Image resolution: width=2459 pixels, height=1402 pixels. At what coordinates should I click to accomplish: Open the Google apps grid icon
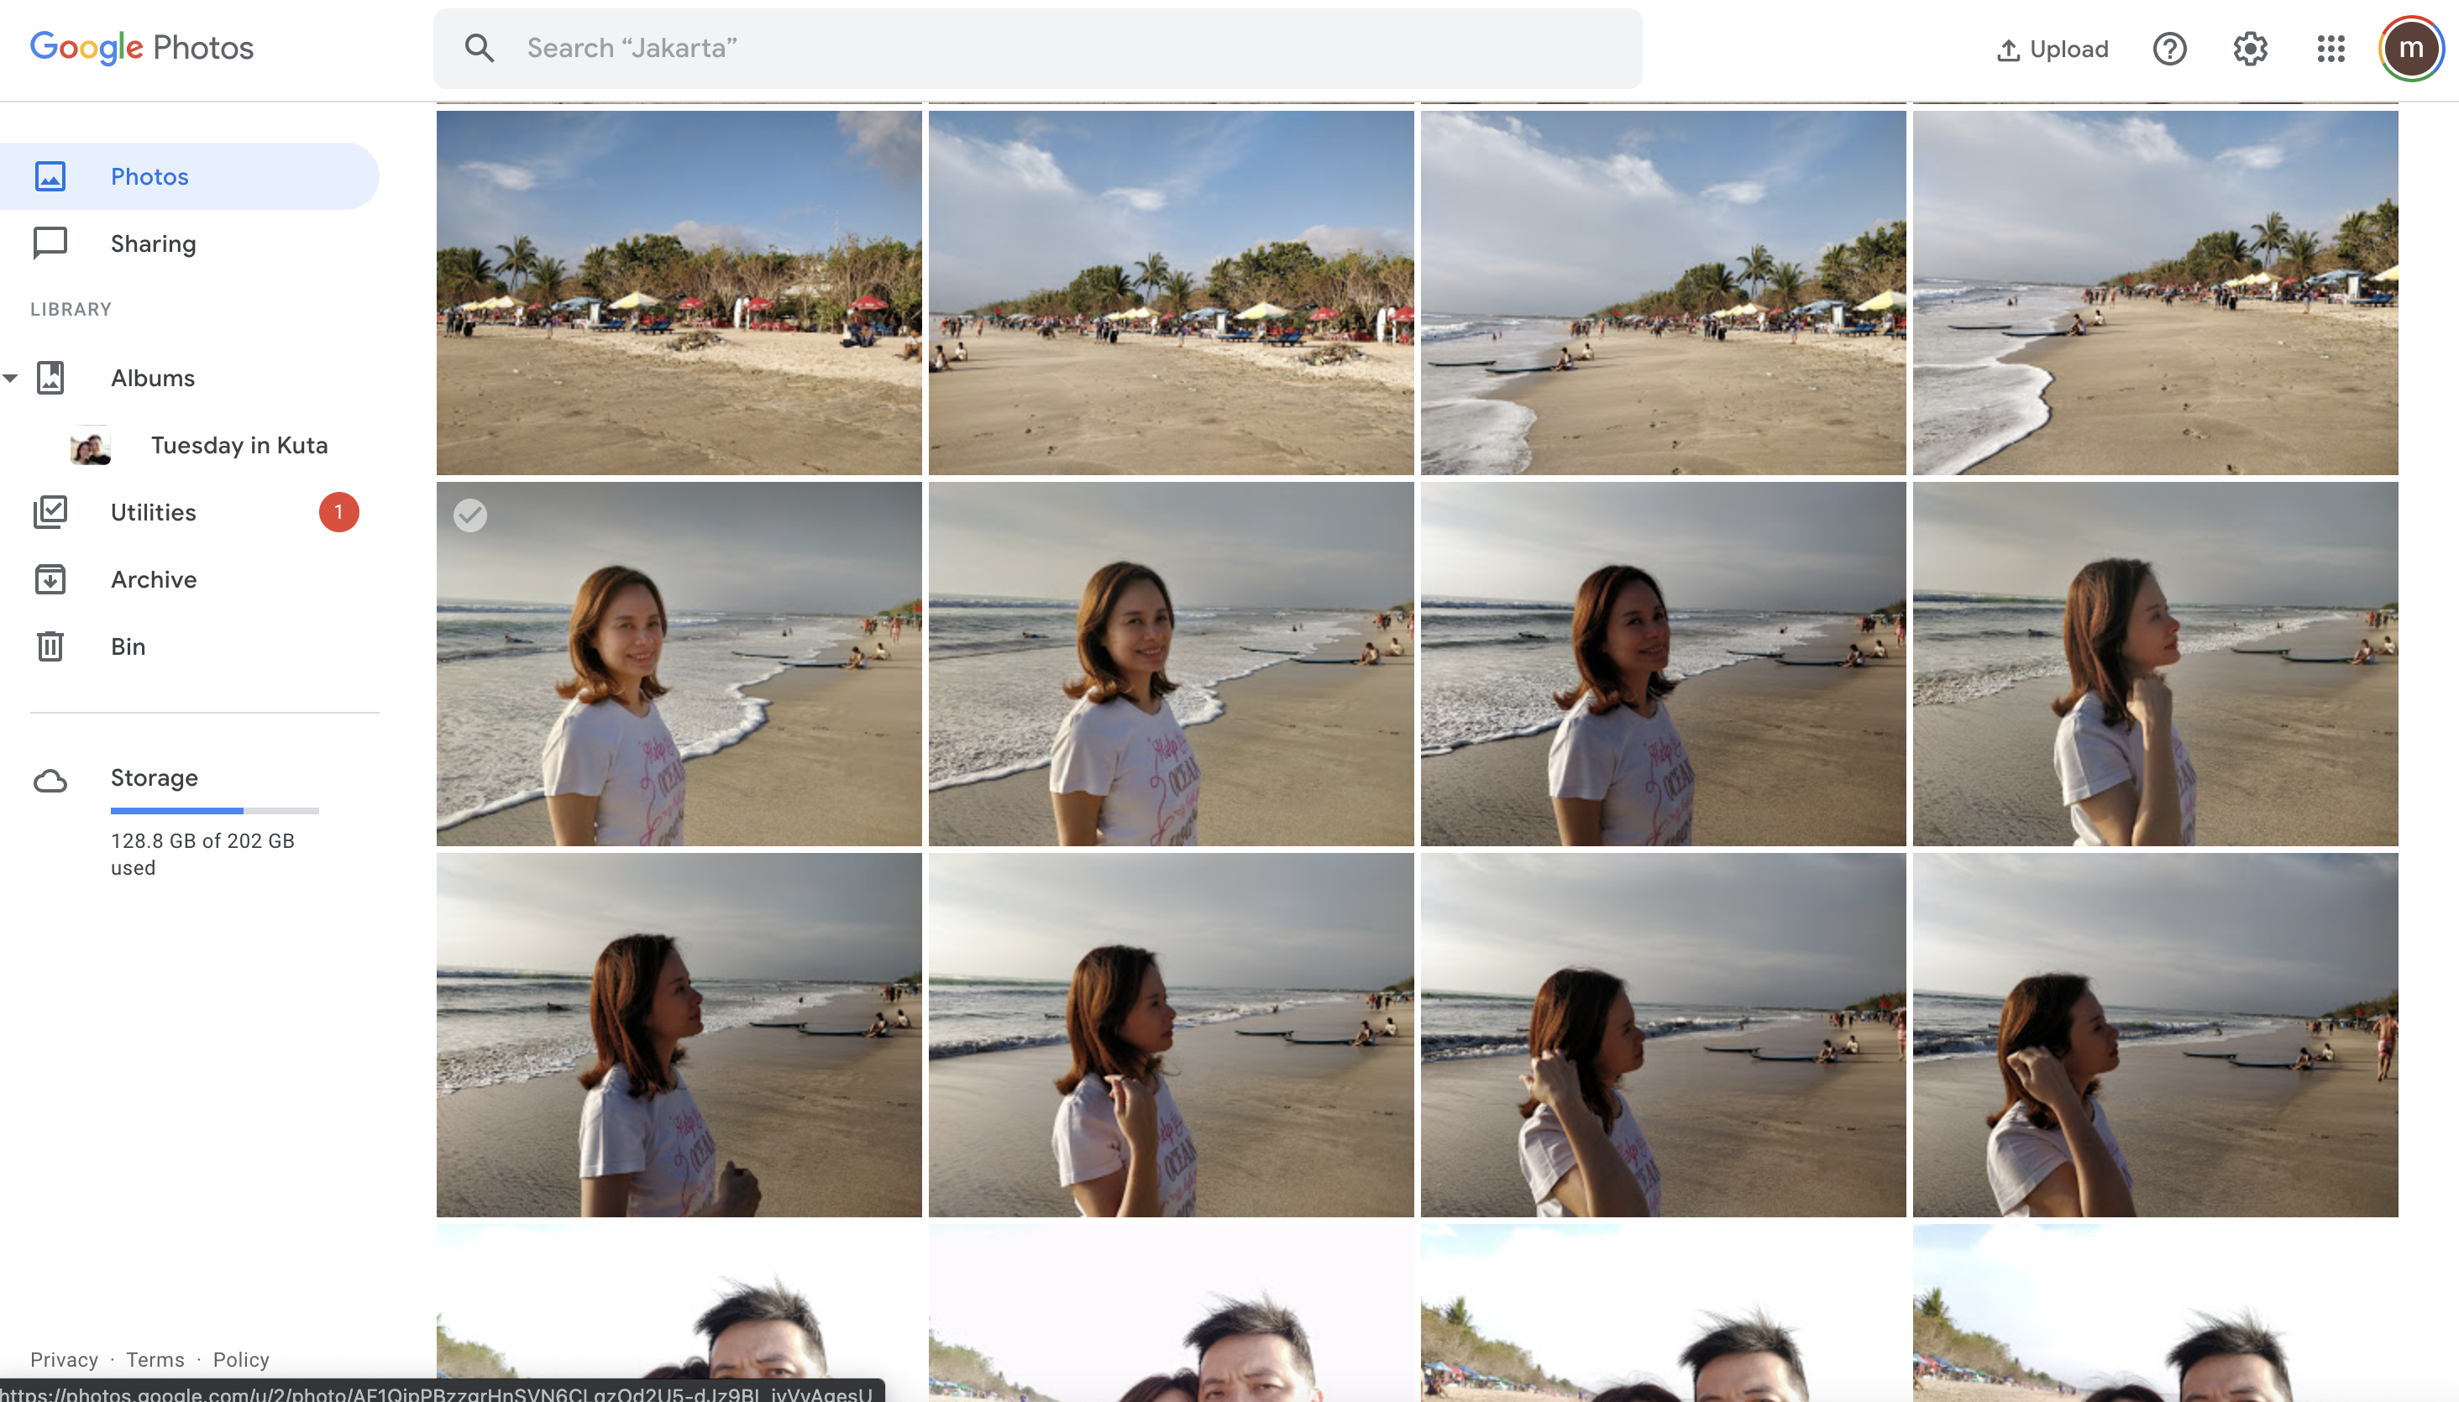click(2331, 48)
